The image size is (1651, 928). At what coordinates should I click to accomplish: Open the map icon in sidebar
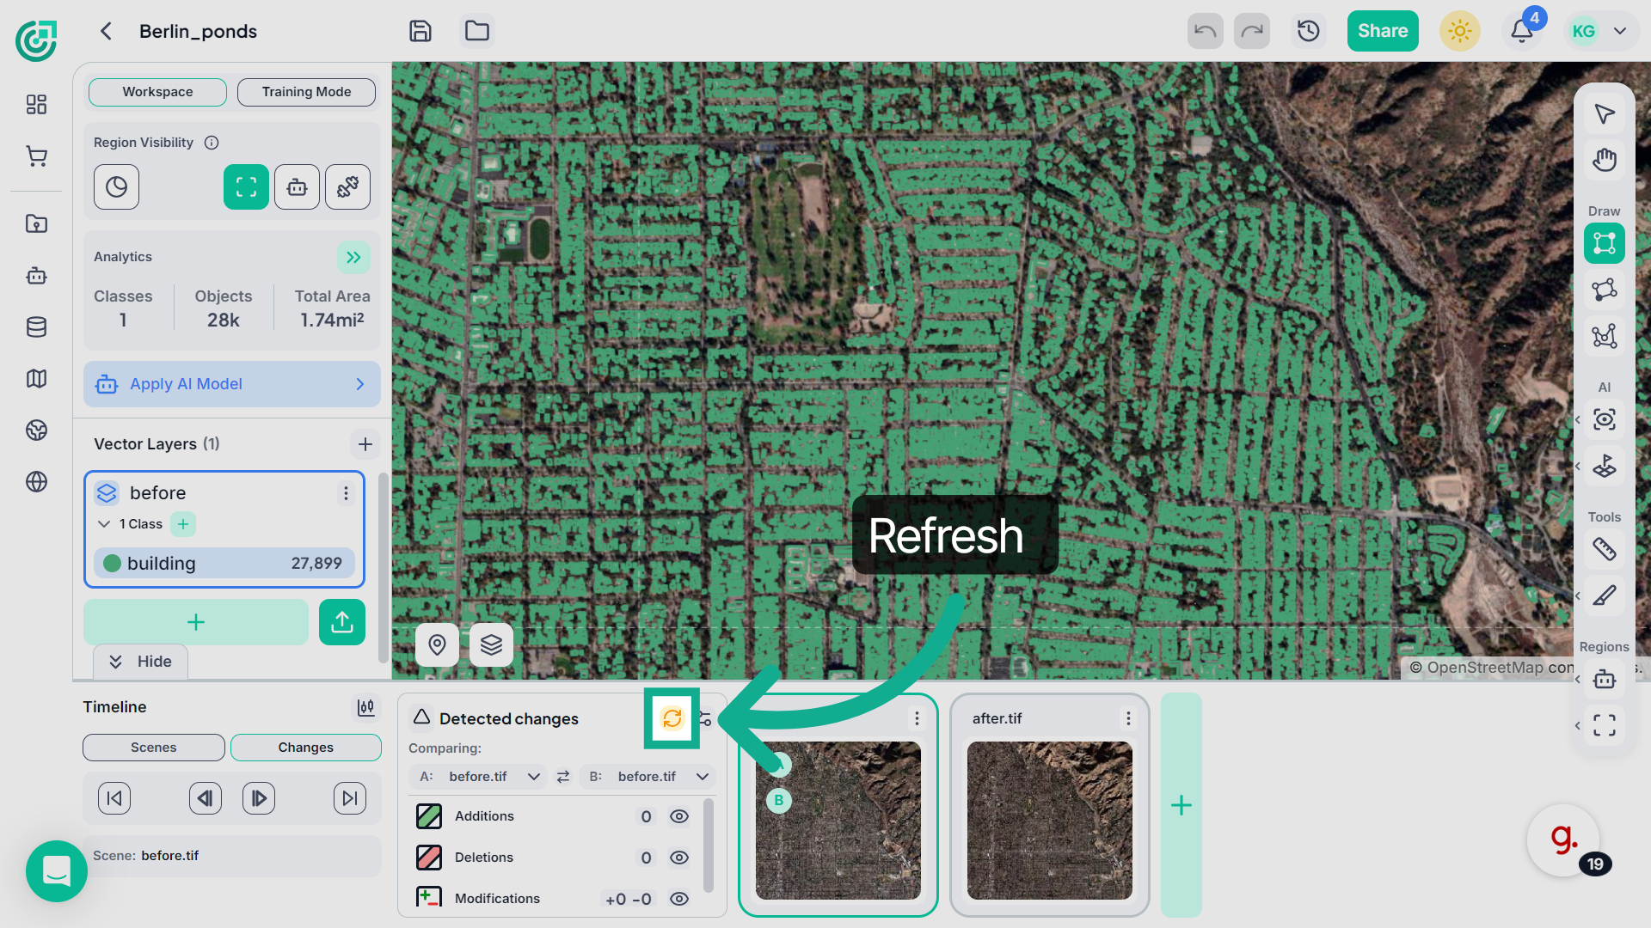pos(36,379)
